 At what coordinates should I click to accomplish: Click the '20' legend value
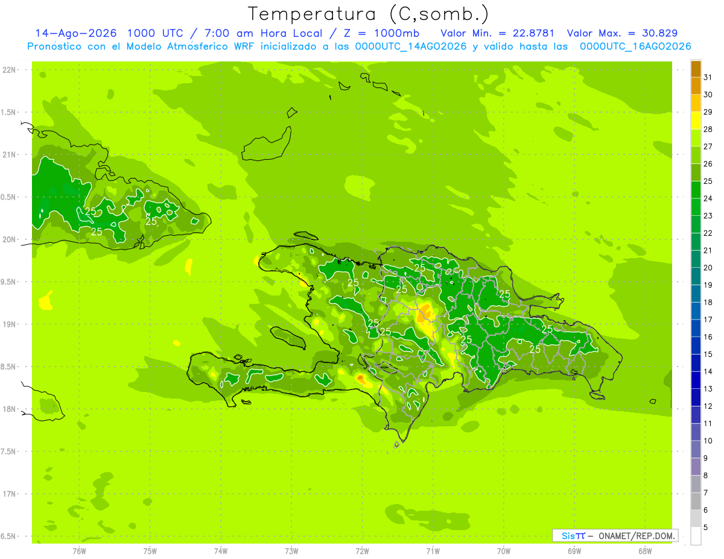(708, 268)
